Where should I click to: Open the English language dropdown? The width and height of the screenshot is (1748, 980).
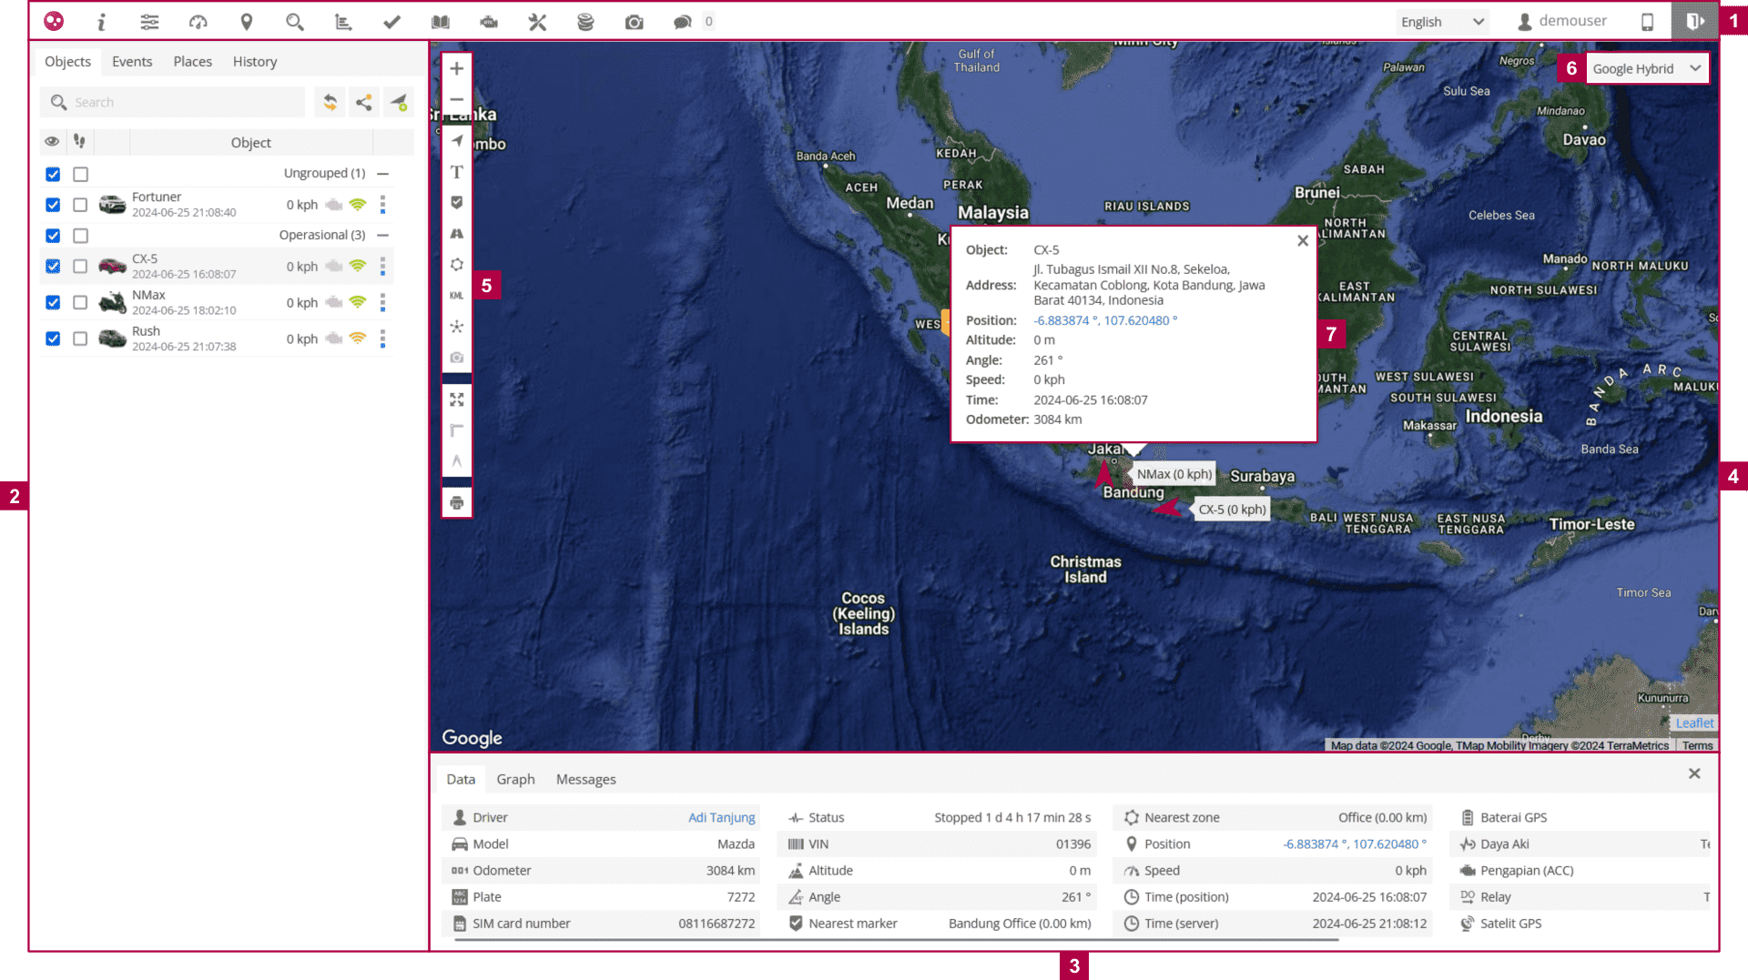point(1441,22)
